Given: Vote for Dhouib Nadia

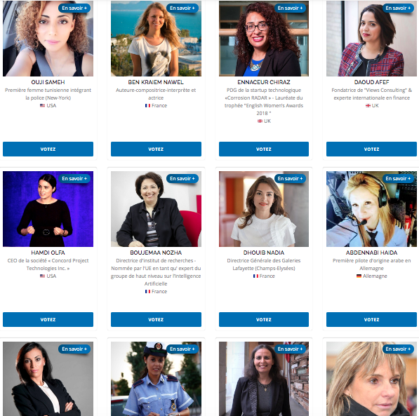Looking at the screenshot, I should coord(264,320).
